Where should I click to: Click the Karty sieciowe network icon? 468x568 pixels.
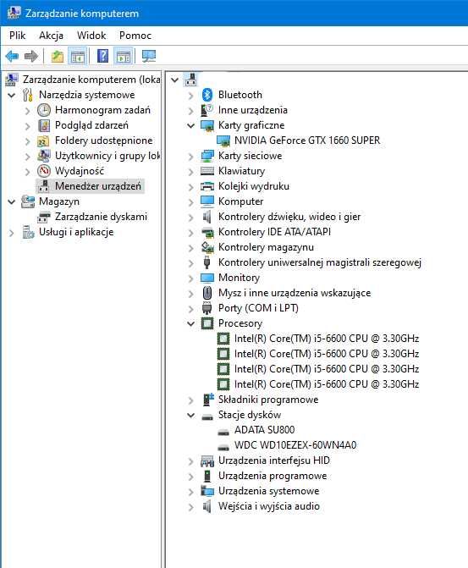[207, 156]
